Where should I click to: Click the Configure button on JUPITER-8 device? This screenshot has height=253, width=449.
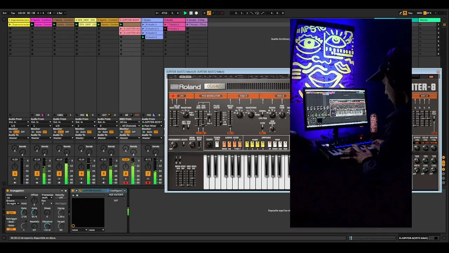(x=116, y=191)
